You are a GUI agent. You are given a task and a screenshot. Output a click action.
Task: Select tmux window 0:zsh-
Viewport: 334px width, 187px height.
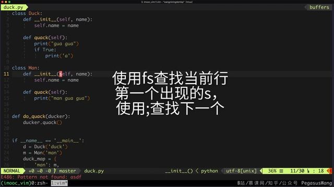(x=40, y=183)
